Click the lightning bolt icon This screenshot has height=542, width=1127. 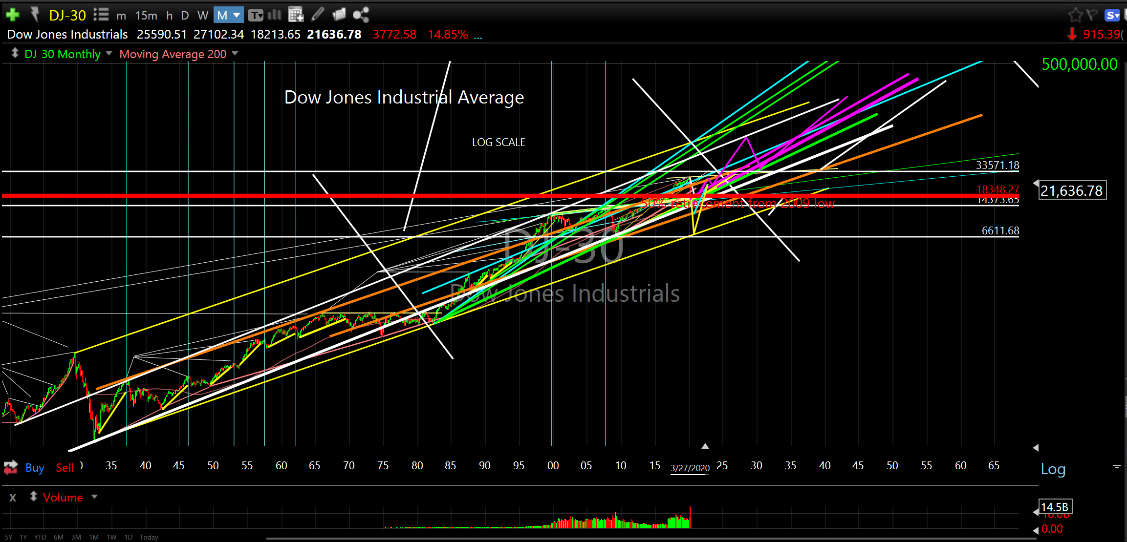click(x=34, y=14)
